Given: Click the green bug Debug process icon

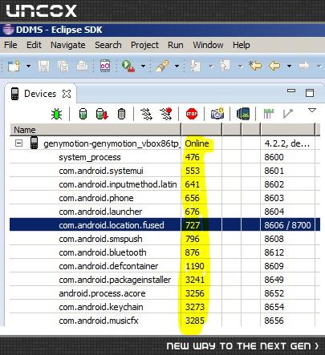Looking at the screenshot, I should [57, 114].
